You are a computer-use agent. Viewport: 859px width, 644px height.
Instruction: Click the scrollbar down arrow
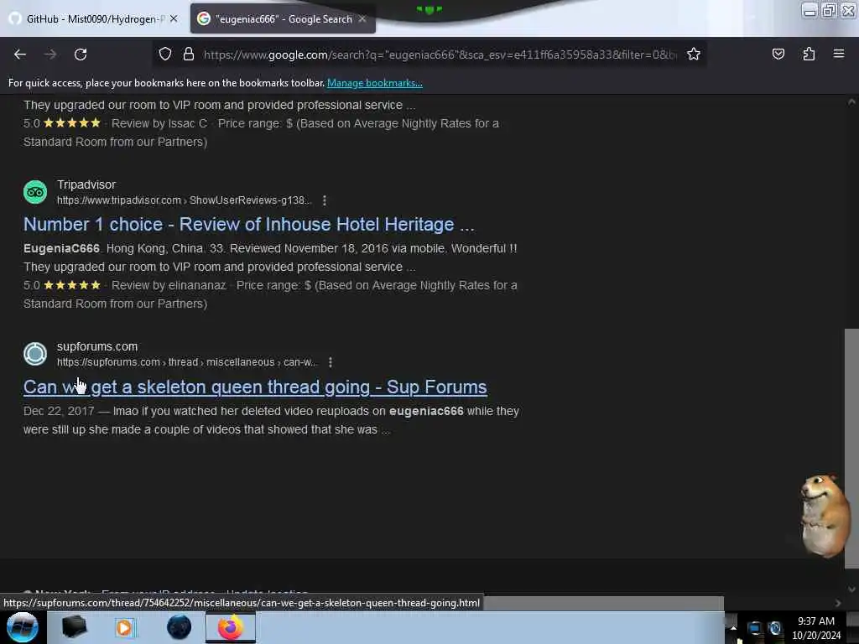(x=851, y=589)
